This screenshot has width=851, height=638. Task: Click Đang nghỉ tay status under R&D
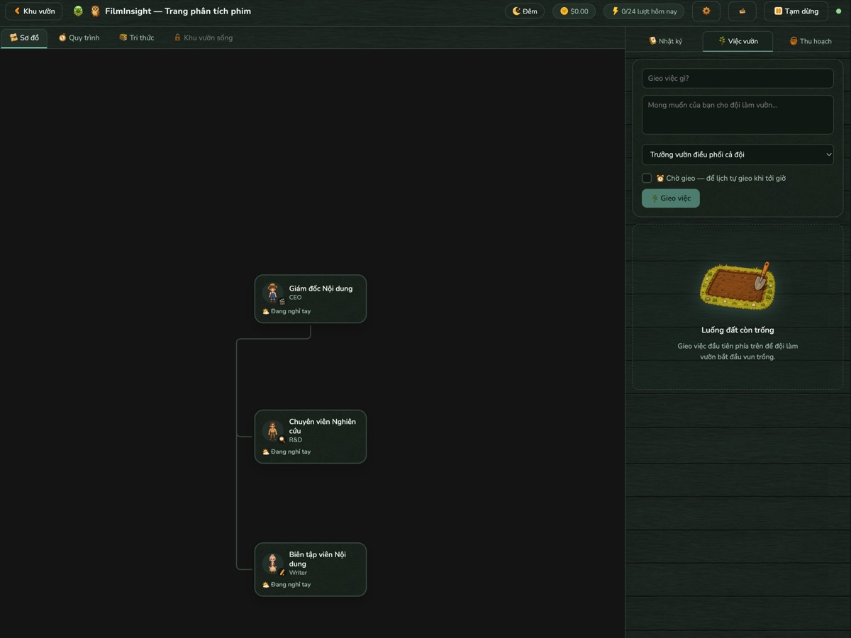(287, 452)
